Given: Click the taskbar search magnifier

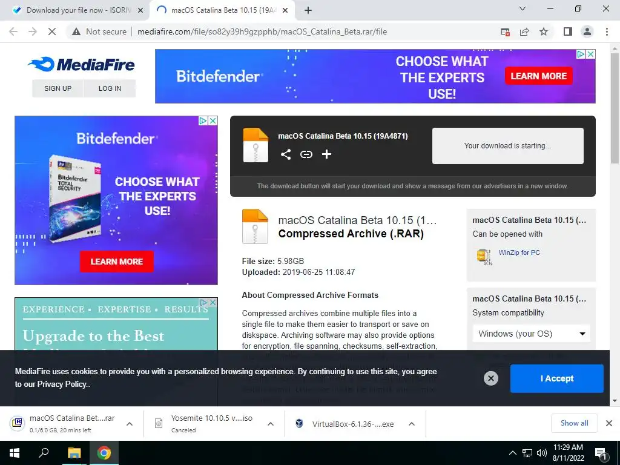Looking at the screenshot, I should [44, 453].
